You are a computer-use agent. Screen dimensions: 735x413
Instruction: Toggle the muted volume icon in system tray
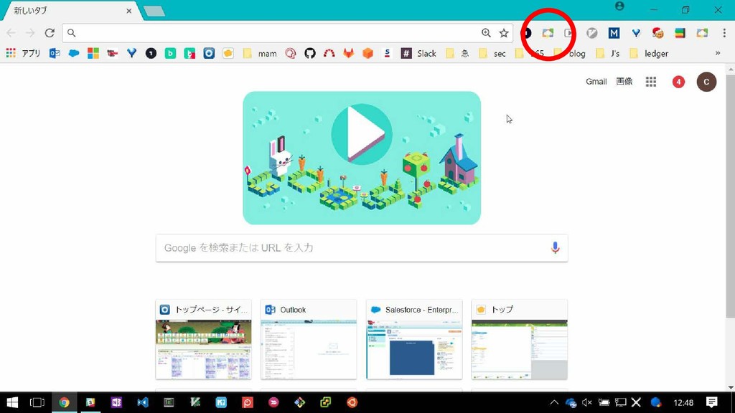(x=586, y=402)
